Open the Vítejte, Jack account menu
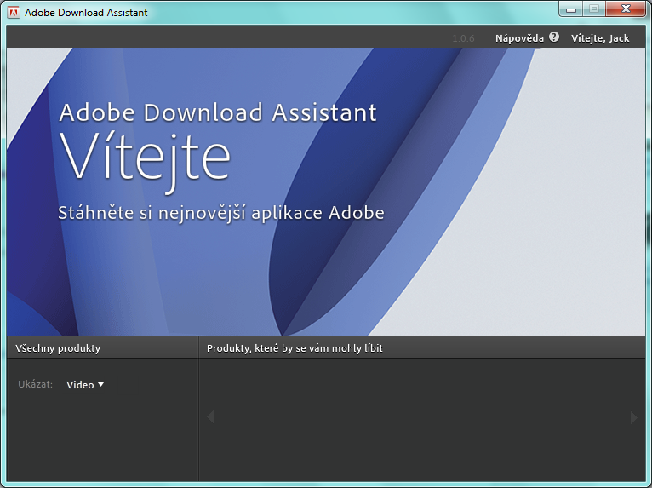The height and width of the screenshot is (488, 652). (x=600, y=38)
